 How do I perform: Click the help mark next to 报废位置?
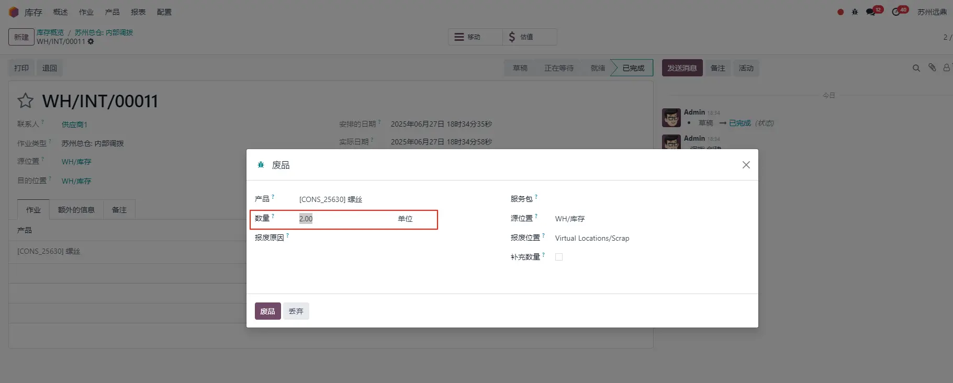click(543, 235)
